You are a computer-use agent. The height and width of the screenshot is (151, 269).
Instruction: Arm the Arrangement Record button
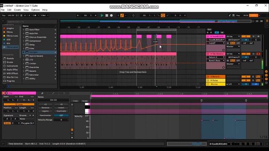click(111, 16)
